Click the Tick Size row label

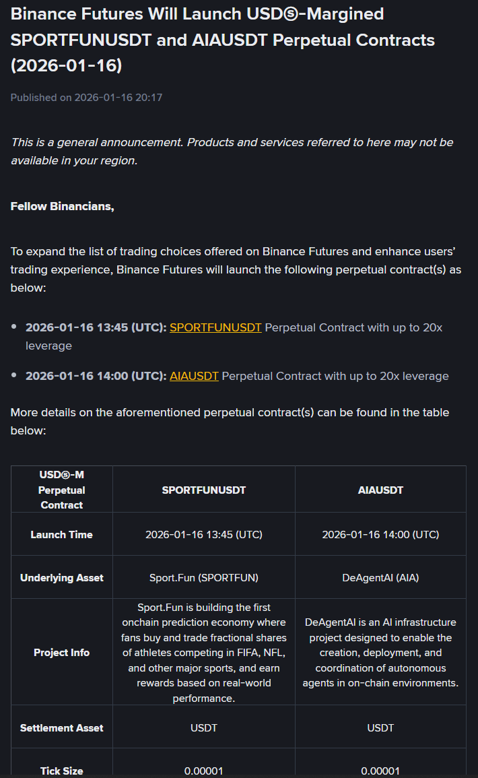click(x=61, y=771)
